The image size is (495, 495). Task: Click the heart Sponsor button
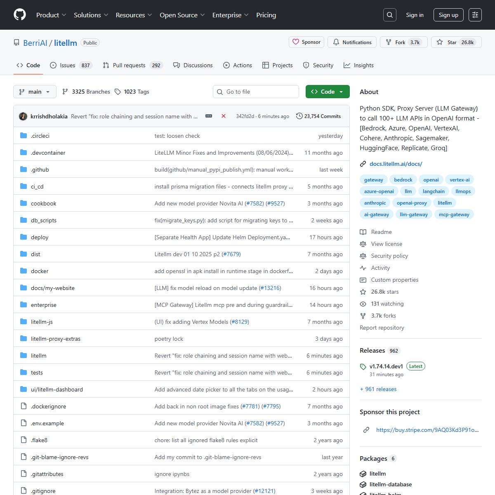point(306,42)
